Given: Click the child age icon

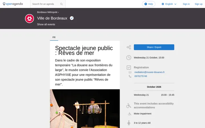Looking at the screenshot, I should click(x=129, y=123).
